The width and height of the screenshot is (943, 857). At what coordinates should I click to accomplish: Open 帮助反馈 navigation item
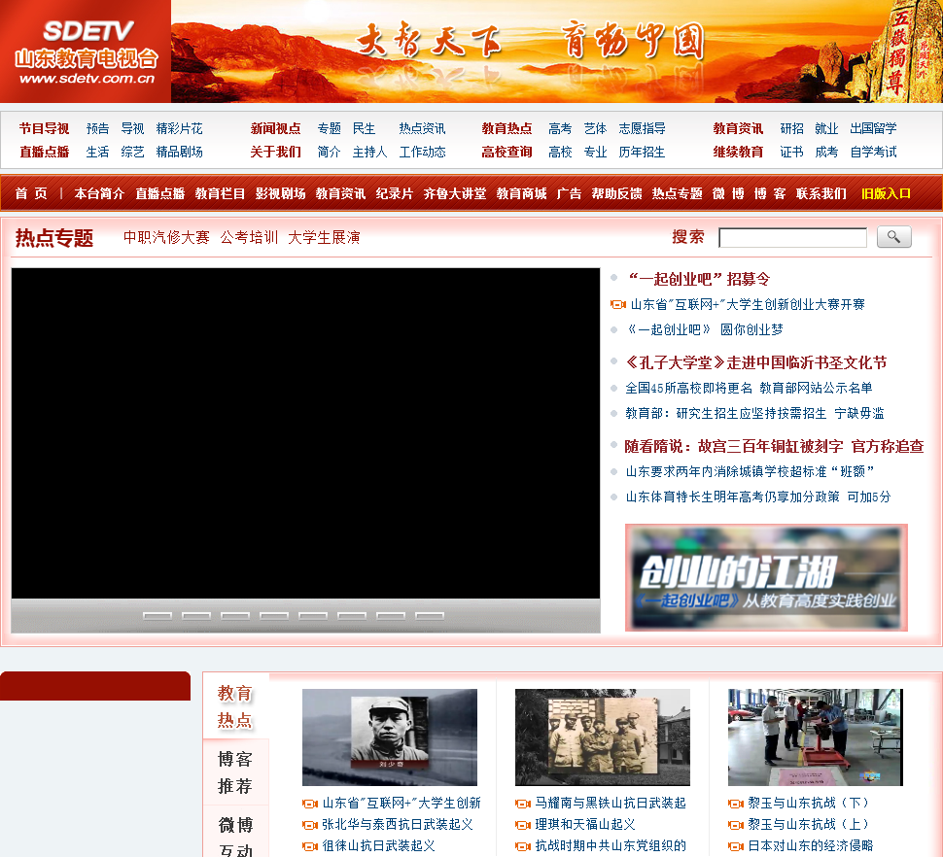[616, 193]
